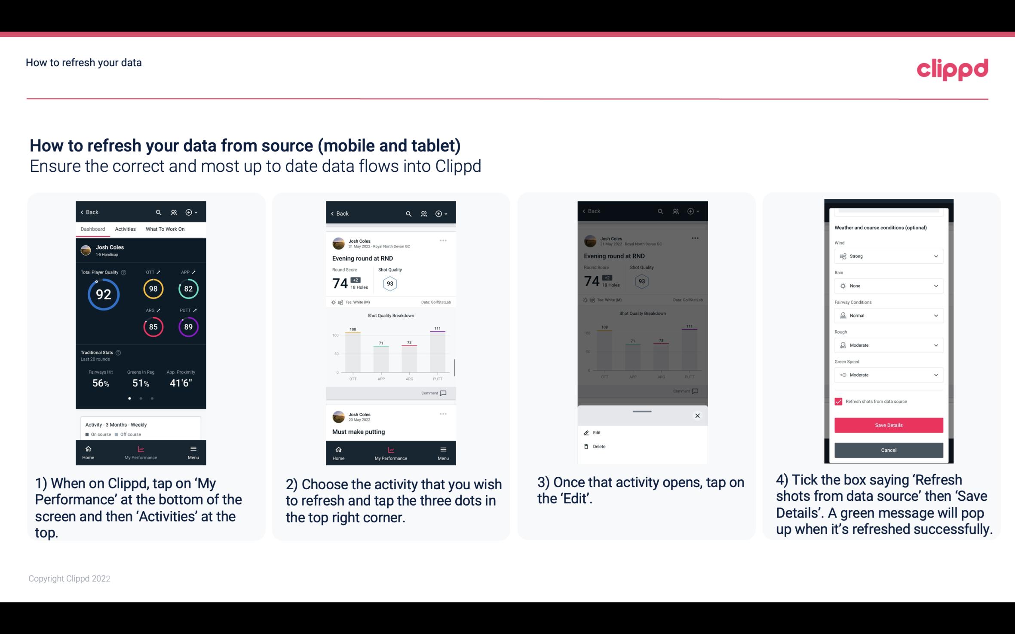This screenshot has width=1015, height=634.
Task: Click the 'What To Work On' tab
Action: (x=164, y=229)
